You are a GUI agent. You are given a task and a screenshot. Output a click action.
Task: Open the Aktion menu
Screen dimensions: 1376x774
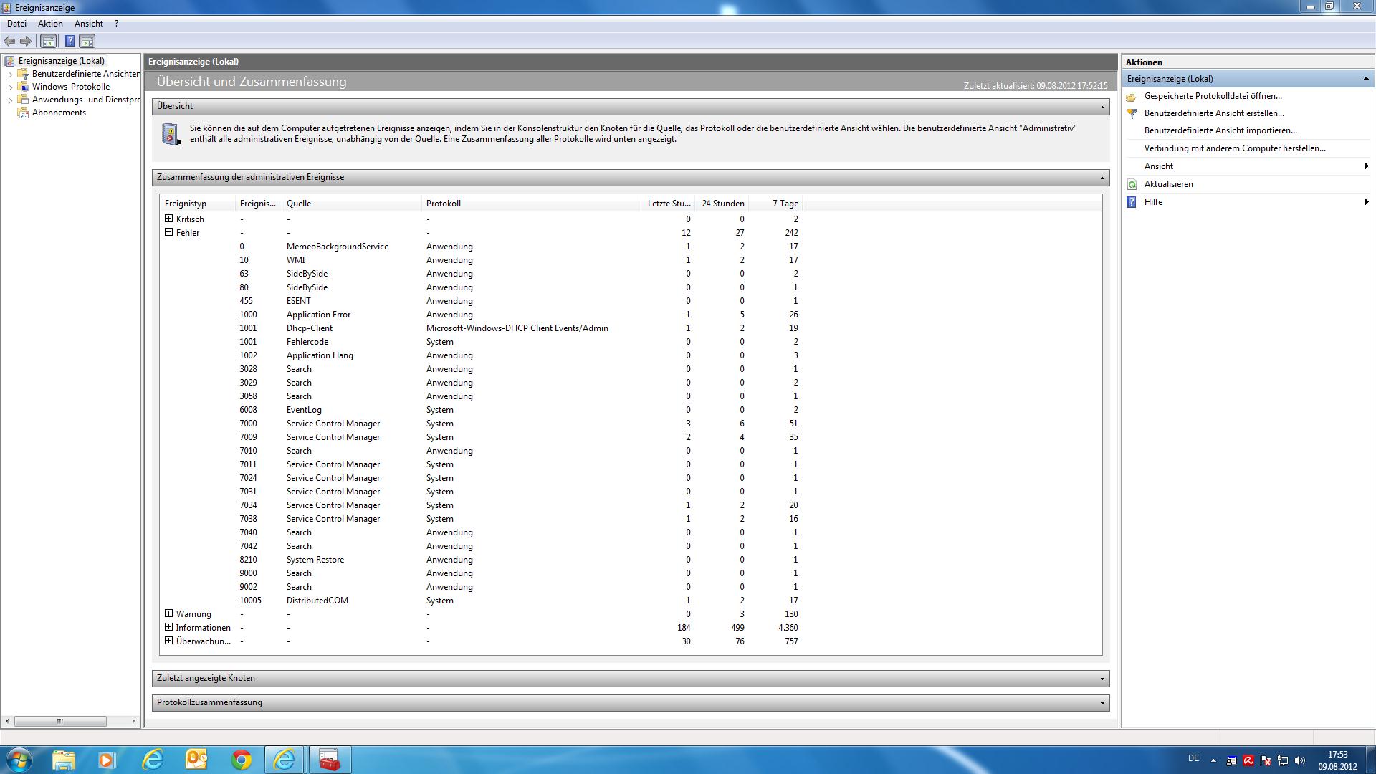coord(50,24)
